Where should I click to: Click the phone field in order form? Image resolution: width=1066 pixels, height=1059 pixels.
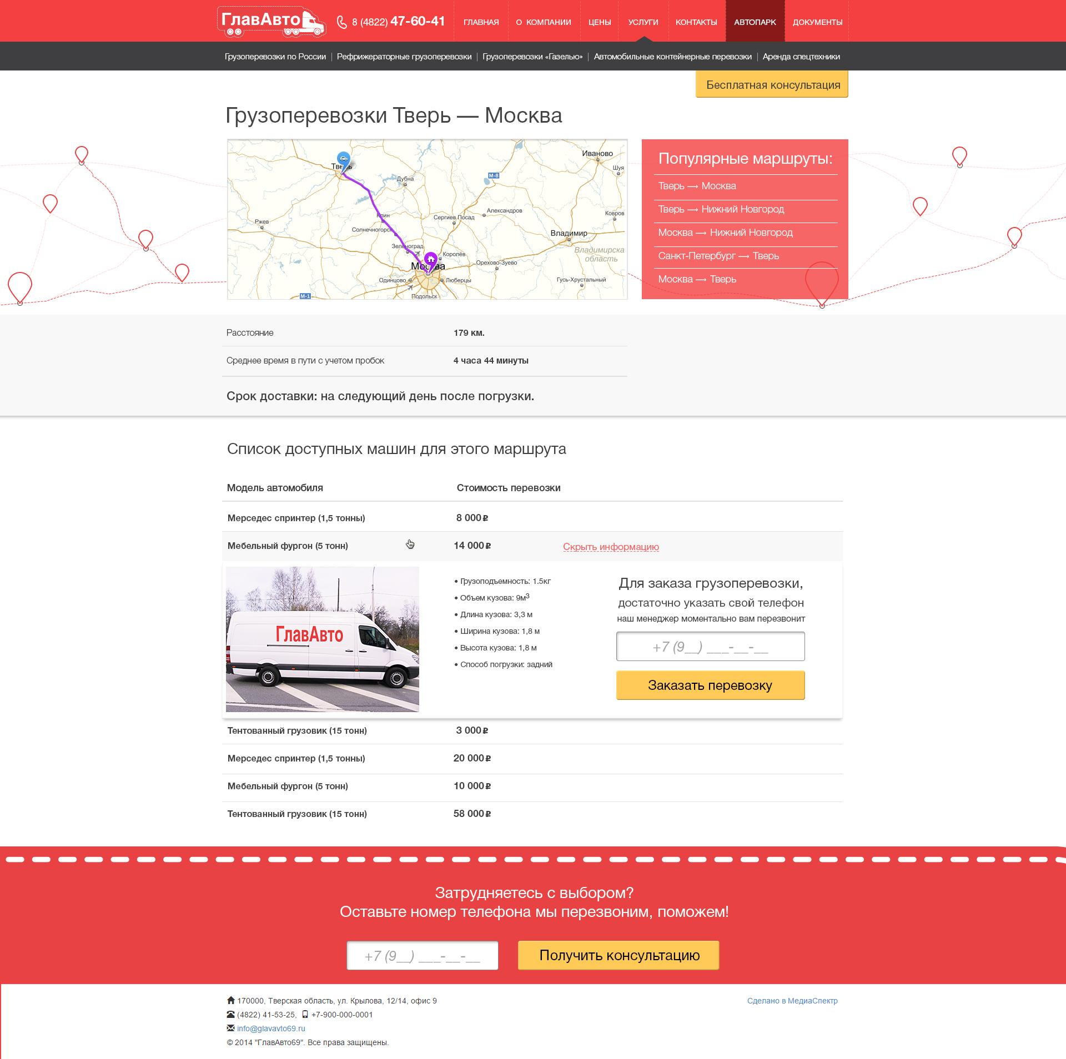coord(710,647)
